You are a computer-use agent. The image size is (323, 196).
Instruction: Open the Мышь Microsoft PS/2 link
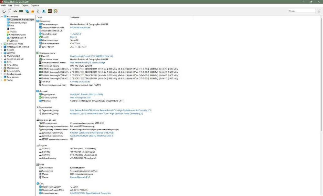click(80, 177)
